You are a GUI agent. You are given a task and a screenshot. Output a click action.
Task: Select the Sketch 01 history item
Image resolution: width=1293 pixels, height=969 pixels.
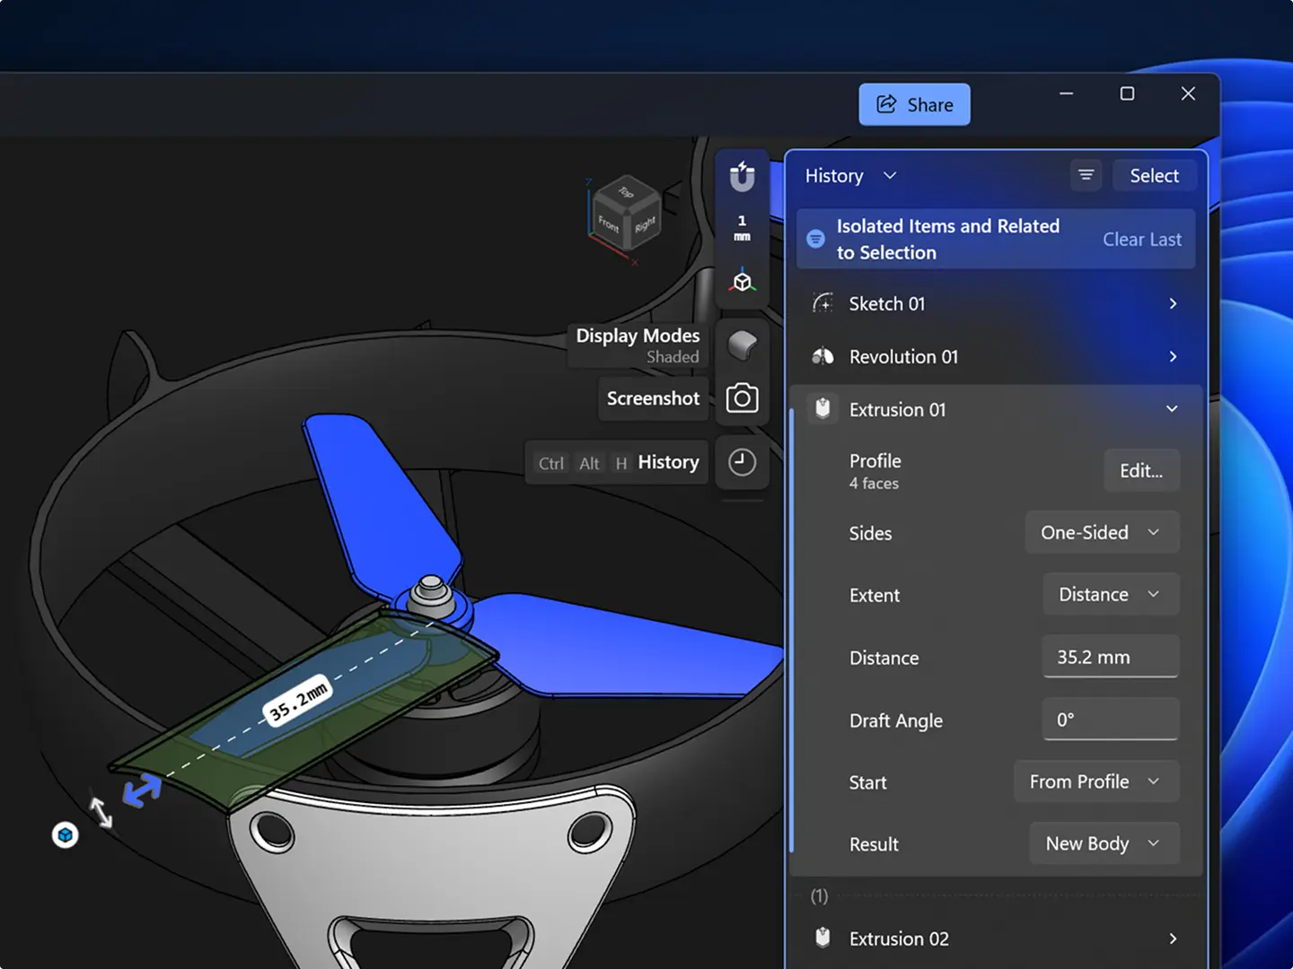[x=995, y=303]
